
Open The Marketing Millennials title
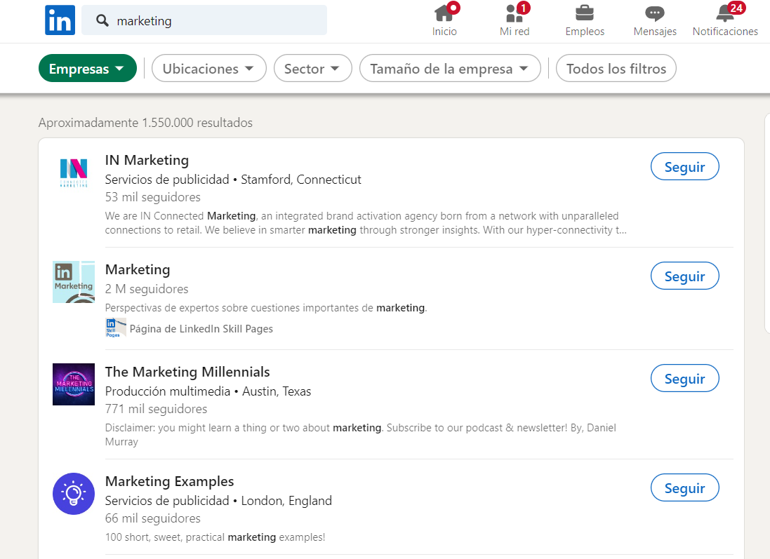point(187,372)
